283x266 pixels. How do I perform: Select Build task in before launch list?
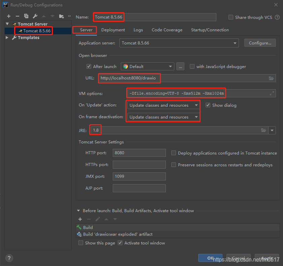[x=178, y=227]
